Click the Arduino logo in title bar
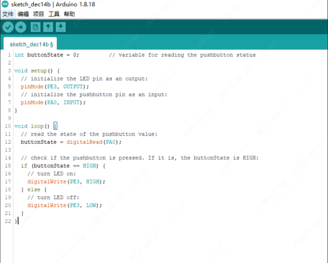The width and height of the screenshot is (328, 263). pos(5,4)
